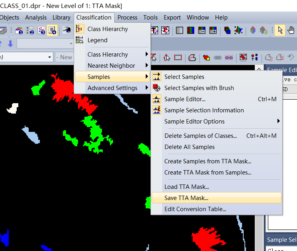Choose Load TTA Mask... menu entry

217,187
